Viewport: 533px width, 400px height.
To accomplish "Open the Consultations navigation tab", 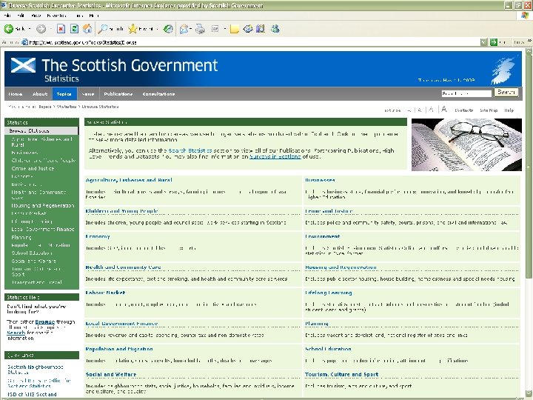I will point(158,94).
